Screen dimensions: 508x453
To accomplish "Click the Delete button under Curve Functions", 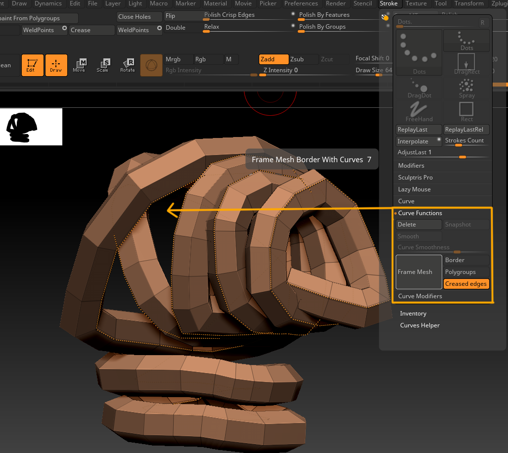I will pos(418,224).
